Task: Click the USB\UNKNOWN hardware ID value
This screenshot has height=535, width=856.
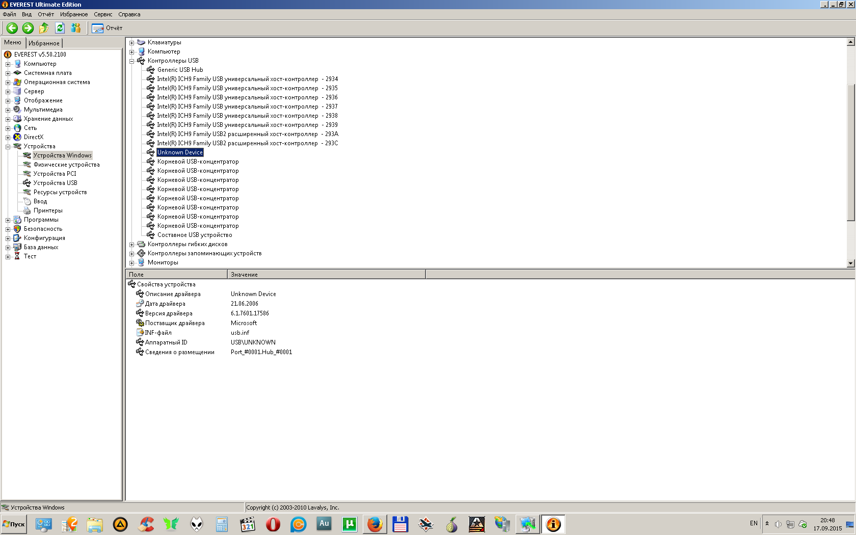Action: coord(253,342)
